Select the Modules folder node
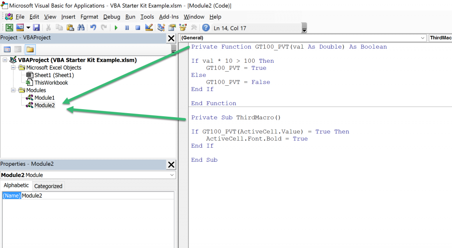This screenshot has width=452, height=248. point(36,90)
